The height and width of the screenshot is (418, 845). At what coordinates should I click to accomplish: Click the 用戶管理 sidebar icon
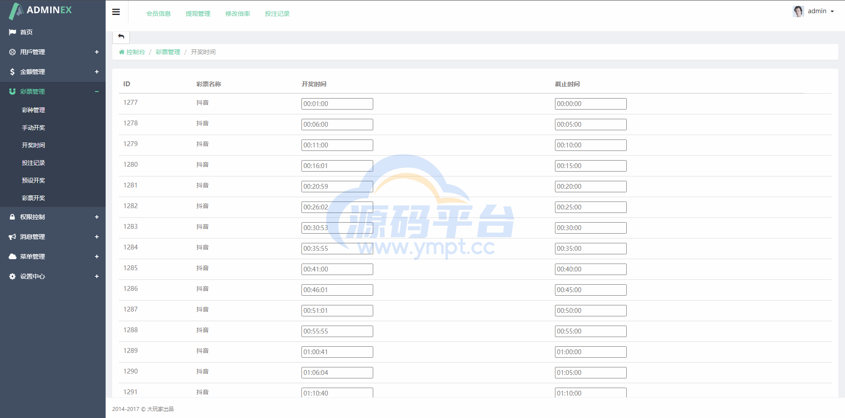[12, 52]
